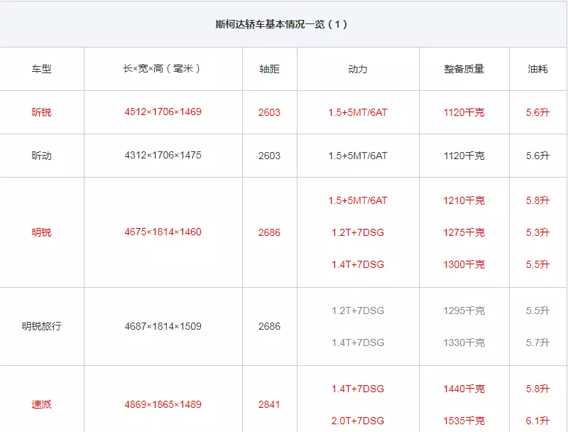This screenshot has height=432, width=568.
Task: Click curb weight 1440千克
Action: tap(464, 389)
